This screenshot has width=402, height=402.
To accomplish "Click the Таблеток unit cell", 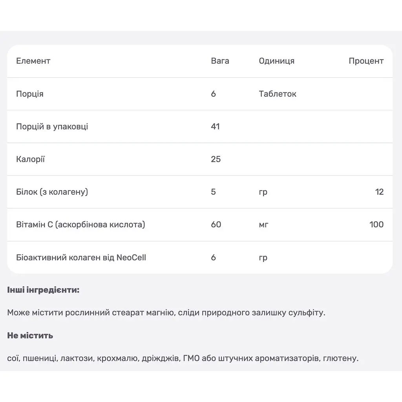I will tap(278, 94).
